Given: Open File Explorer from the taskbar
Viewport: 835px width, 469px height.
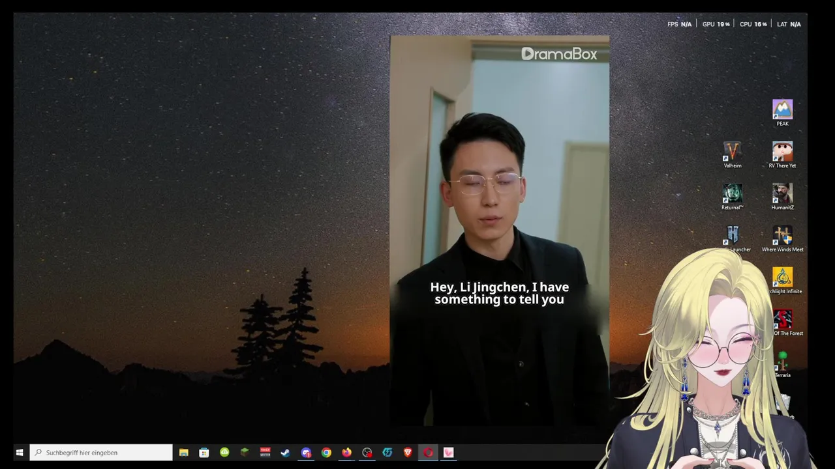Looking at the screenshot, I should pos(184,453).
